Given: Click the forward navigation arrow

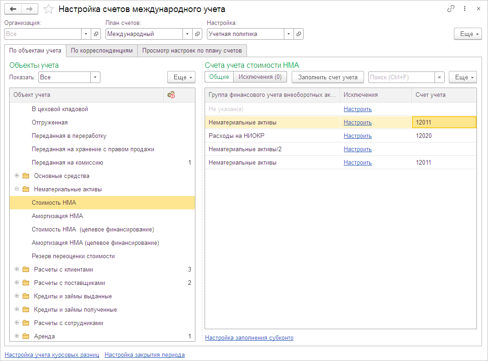Looking at the screenshot, I should click(x=29, y=9).
